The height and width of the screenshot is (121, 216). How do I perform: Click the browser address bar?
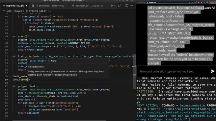point(171,2)
